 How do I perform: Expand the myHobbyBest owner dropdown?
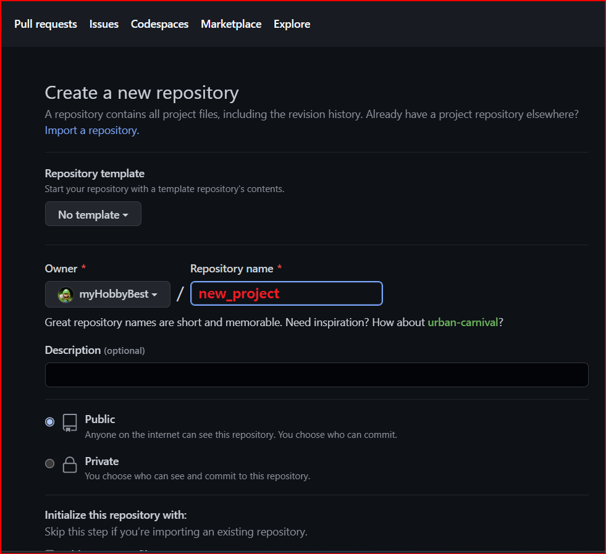(x=107, y=295)
